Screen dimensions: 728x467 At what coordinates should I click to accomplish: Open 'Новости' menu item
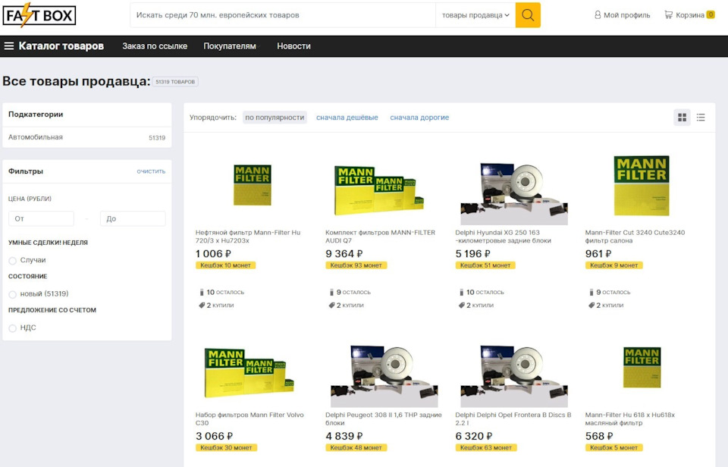(293, 46)
